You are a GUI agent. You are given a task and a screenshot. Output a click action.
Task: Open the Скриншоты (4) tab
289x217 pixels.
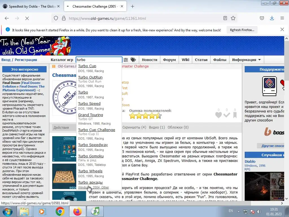coord(134,127)
